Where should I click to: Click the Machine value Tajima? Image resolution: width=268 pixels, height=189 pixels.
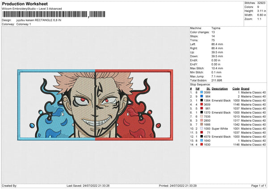click(x=216, y=28)
